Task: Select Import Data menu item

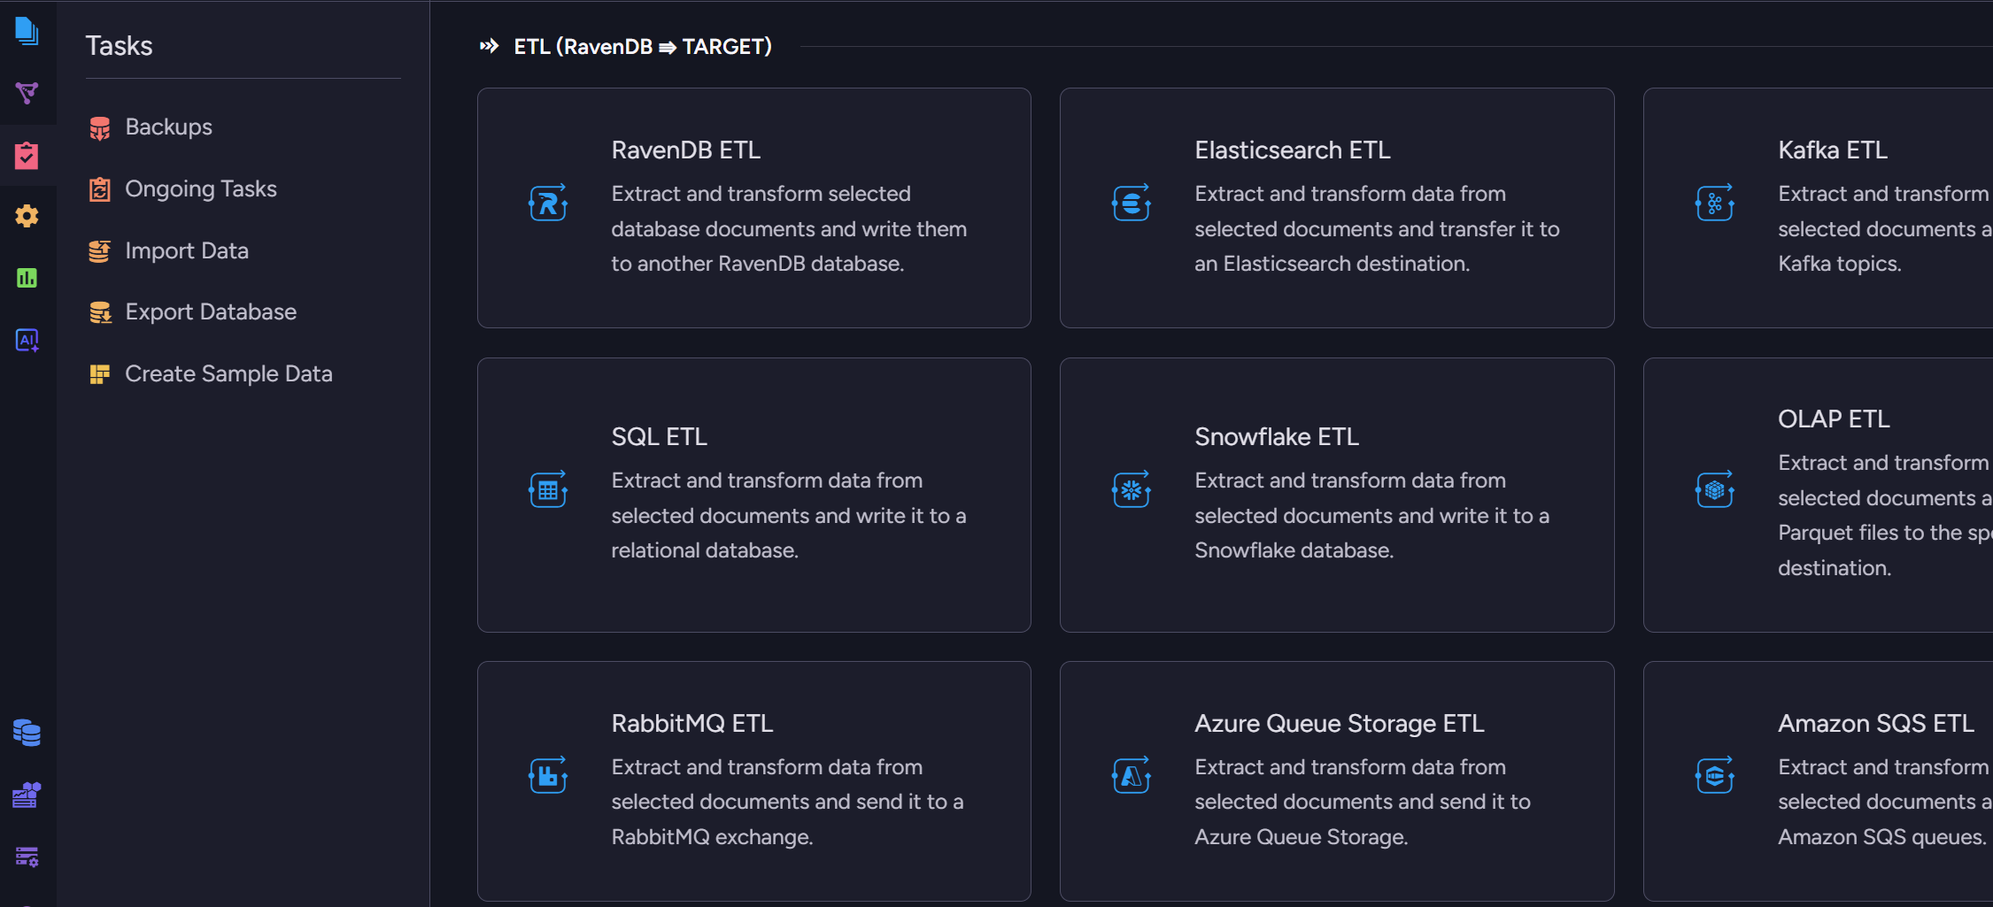Action: pyautogui.click(x=186, y=251)
